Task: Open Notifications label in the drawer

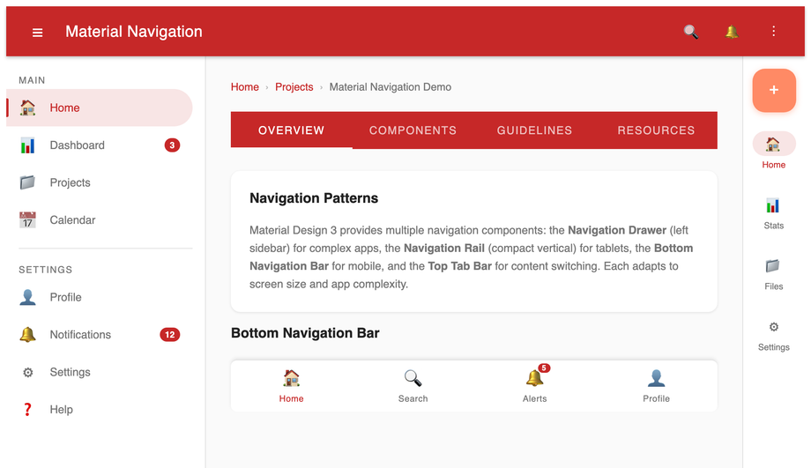Action: point(80,335)
